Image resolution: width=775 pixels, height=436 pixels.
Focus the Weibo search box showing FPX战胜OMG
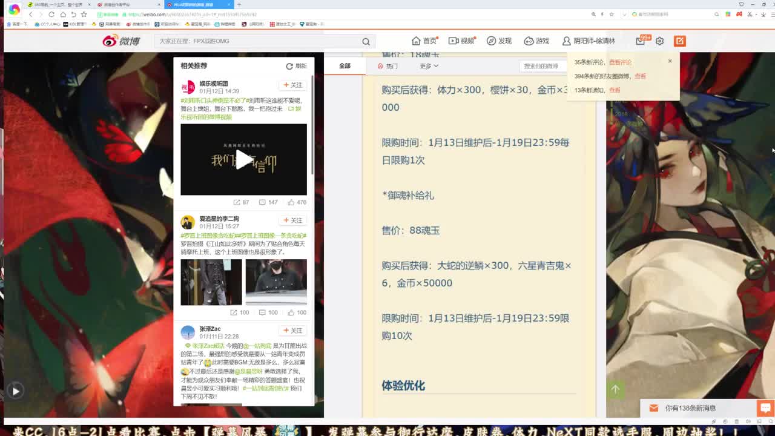[x=259, y=41]
